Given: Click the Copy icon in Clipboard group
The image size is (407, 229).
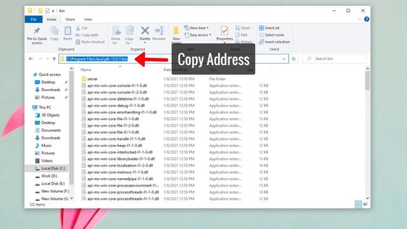Looking at the screenshot, I should [x=54, y=31].
